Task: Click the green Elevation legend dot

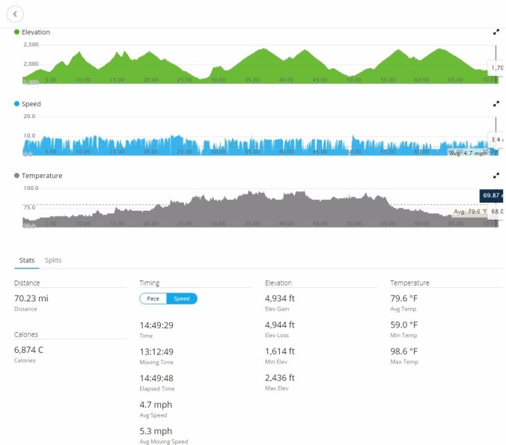Action: coord(16,32)
